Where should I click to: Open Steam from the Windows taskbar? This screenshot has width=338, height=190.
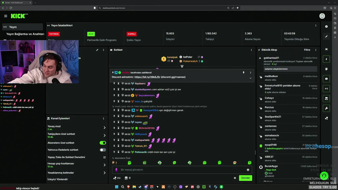pos(140,187)
